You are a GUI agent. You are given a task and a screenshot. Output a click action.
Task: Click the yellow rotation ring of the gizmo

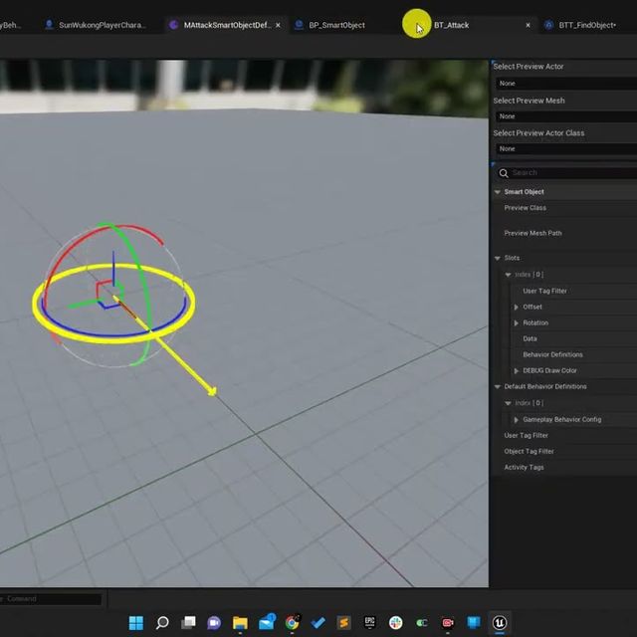click(113, 341)
